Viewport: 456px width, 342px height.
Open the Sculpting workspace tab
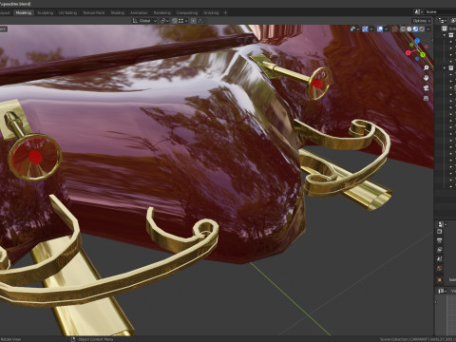point(46,12)
